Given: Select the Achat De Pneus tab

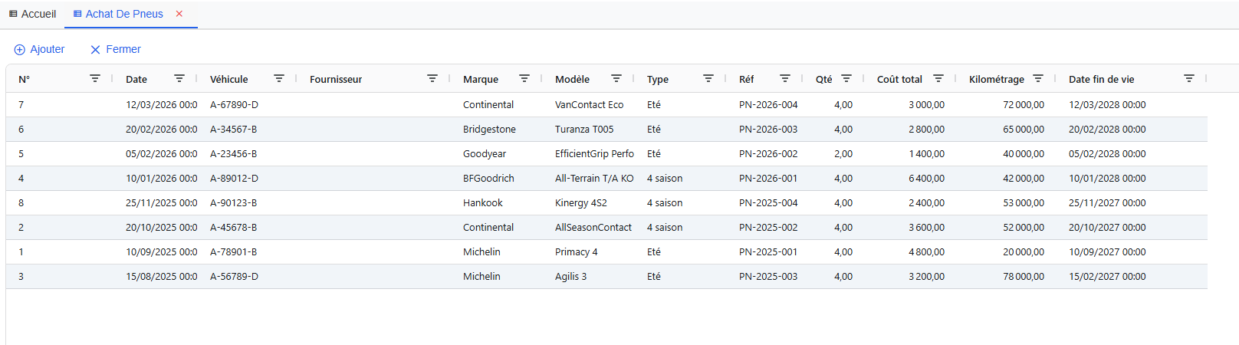Looking at the screenshot, I should [123, 14].
